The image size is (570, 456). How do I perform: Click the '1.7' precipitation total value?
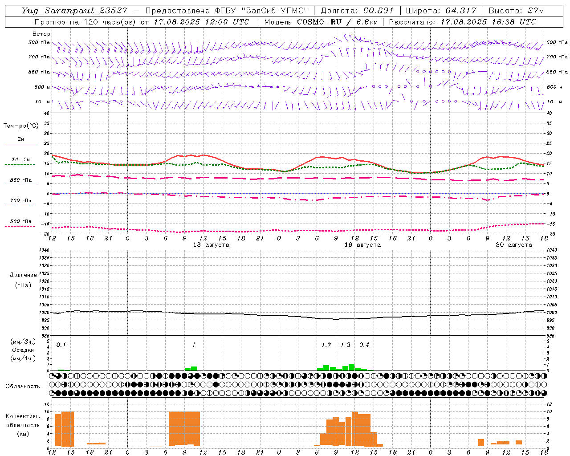(x=326, y=345)
